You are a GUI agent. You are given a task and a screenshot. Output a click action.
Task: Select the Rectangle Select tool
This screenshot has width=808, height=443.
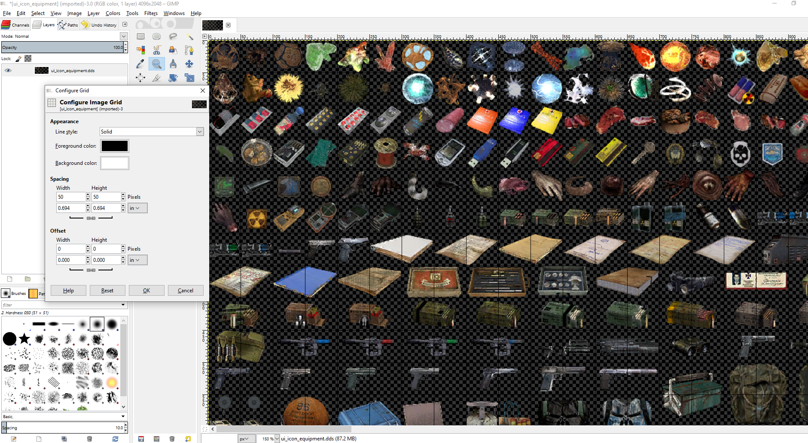140,36
